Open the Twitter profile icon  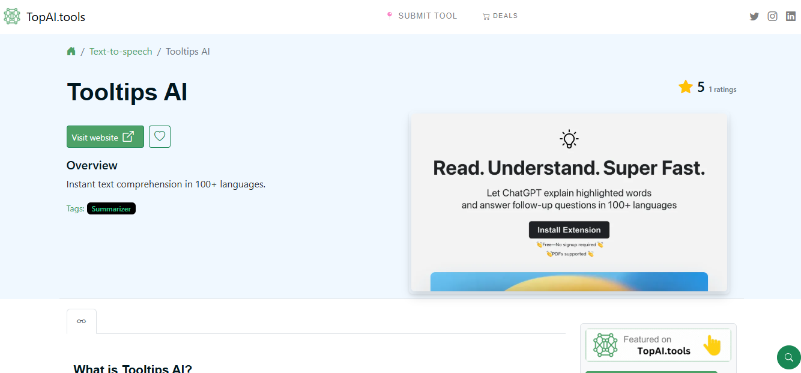pos(754,17)
